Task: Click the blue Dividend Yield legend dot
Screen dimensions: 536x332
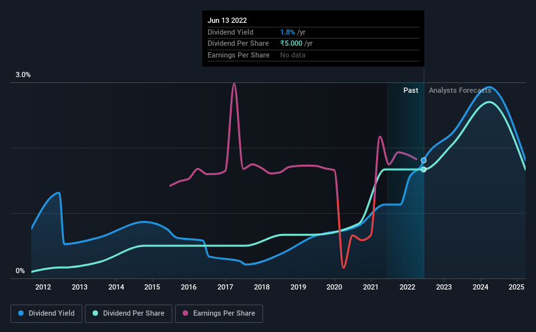Action: (21, 313)
